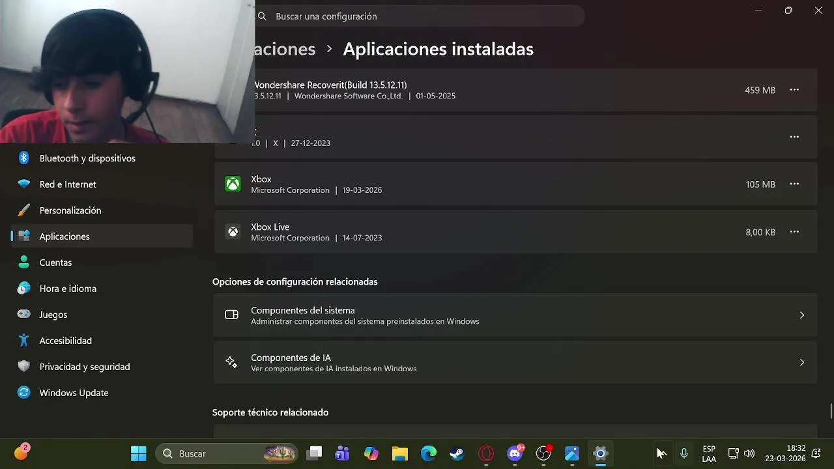Click the Windows Update sync icon

(24, 393)
